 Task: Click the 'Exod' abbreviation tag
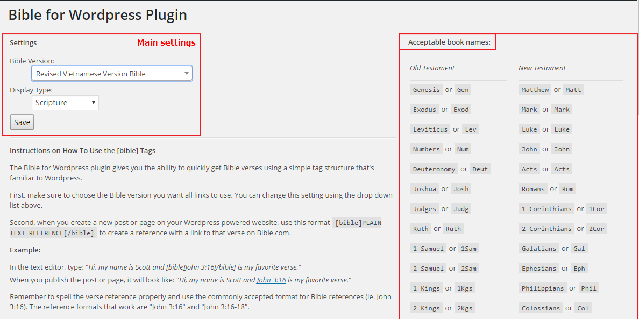(x=461, y=110)
